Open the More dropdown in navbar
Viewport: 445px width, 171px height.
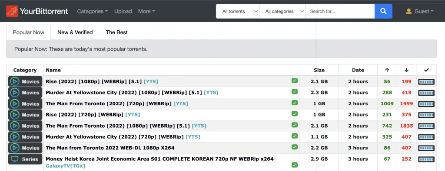(x=146, y=11)
